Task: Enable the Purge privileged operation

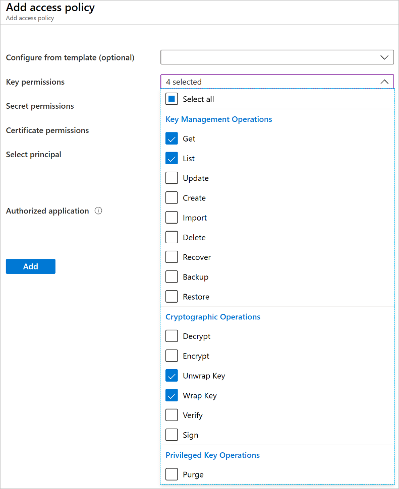Action: tap(172, 474)
